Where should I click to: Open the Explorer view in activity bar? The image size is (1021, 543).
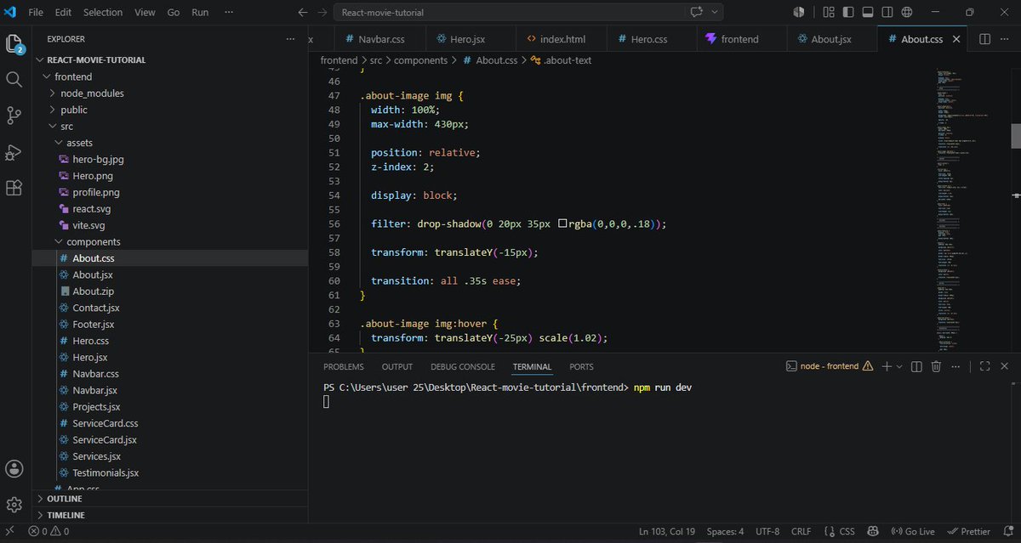click(14, 44)
